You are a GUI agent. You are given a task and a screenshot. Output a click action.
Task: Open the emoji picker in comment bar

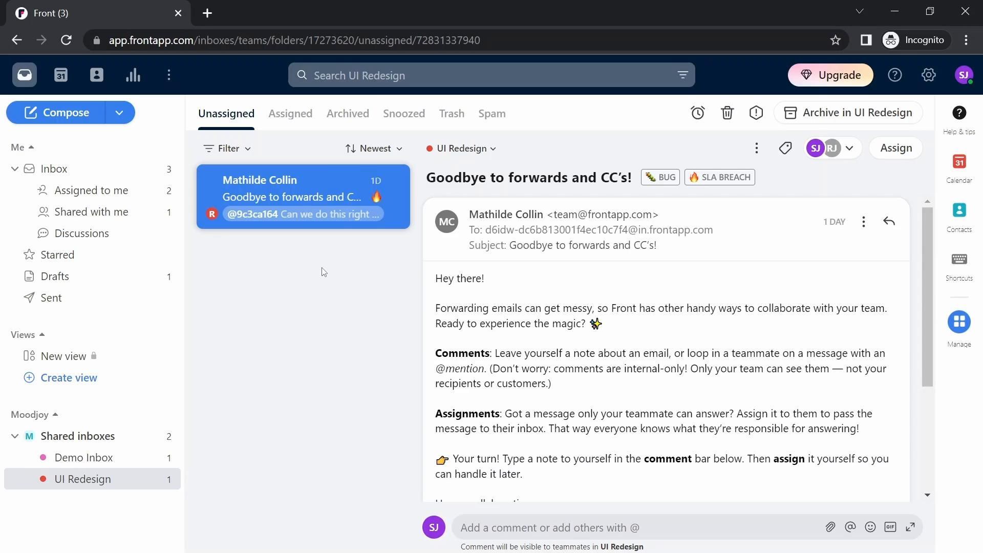870,527
